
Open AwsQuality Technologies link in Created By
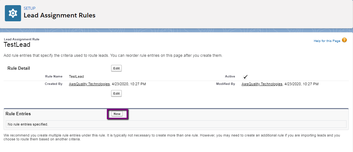pyautogui.click(x=89, y=84)
